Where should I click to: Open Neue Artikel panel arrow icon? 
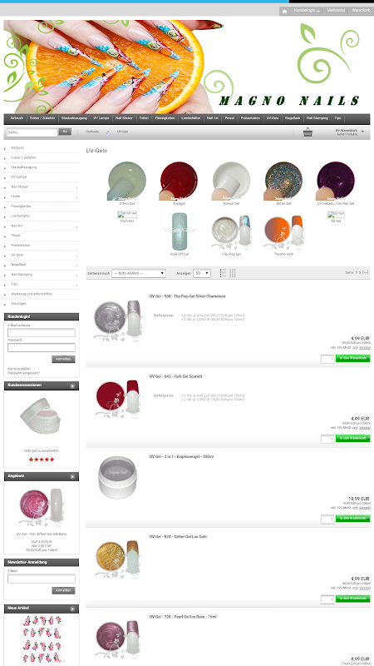pos(72,609)
